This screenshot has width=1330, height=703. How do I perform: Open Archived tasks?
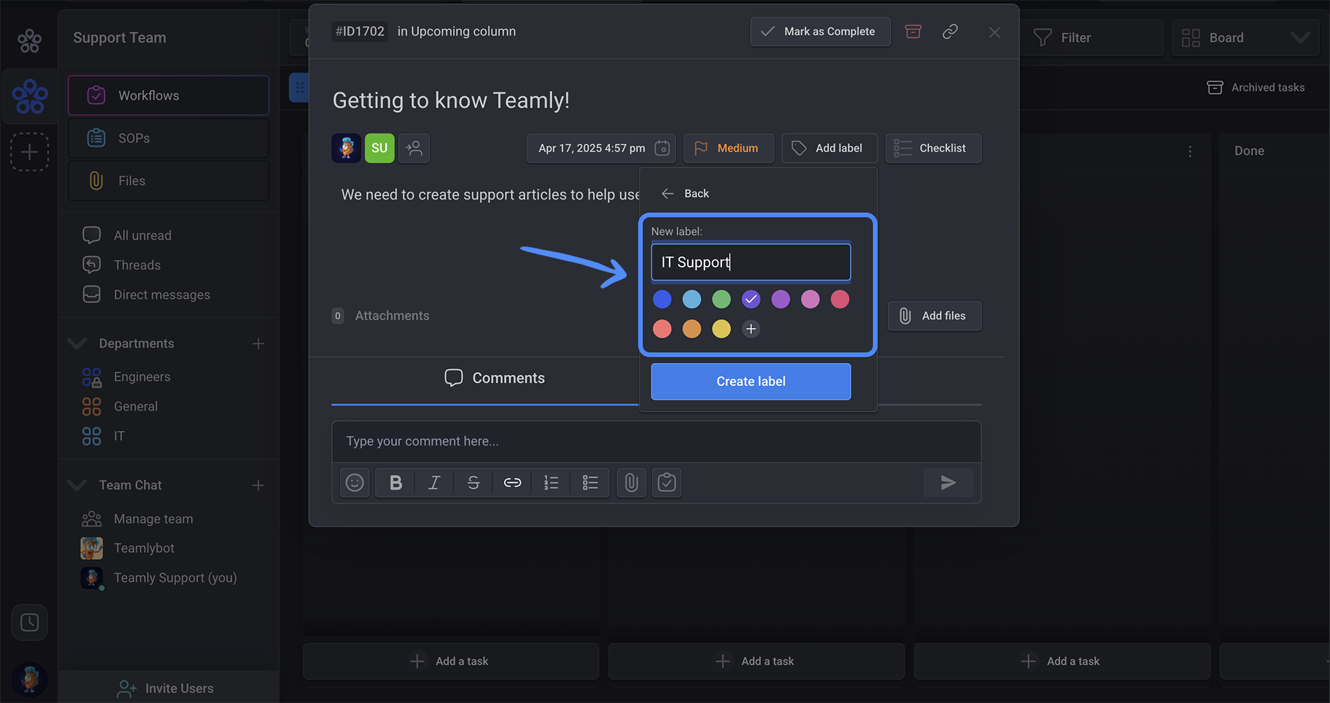(1256, 87)
